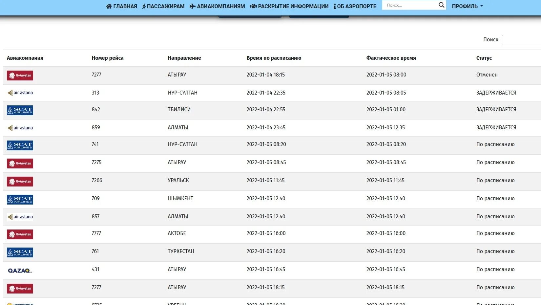Select ЗАДЕРЖИВАЕТСЯ status for flight 842

(496, 110)
